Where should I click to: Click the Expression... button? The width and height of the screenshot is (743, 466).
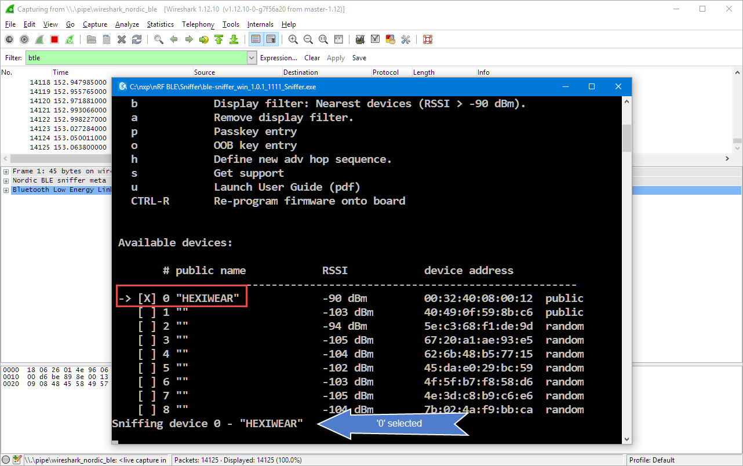(278, 58)
